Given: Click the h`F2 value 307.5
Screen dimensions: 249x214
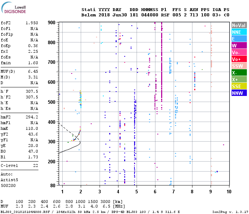Looking at the screenshot, I should (32, 97).
